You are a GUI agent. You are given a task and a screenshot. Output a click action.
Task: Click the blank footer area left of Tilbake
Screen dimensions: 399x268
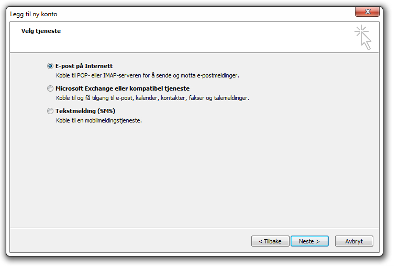pos(130,241)
